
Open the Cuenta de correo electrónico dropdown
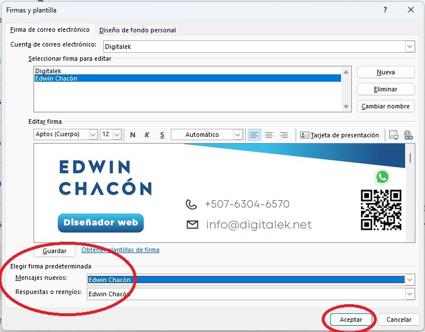(x=410, y=47)
